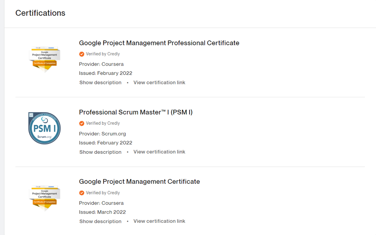The width and height of the screenshot is (376, 235).
Task: Click 'Verified by Credly' text under Professional Certificate
Action: coord(103,54)
